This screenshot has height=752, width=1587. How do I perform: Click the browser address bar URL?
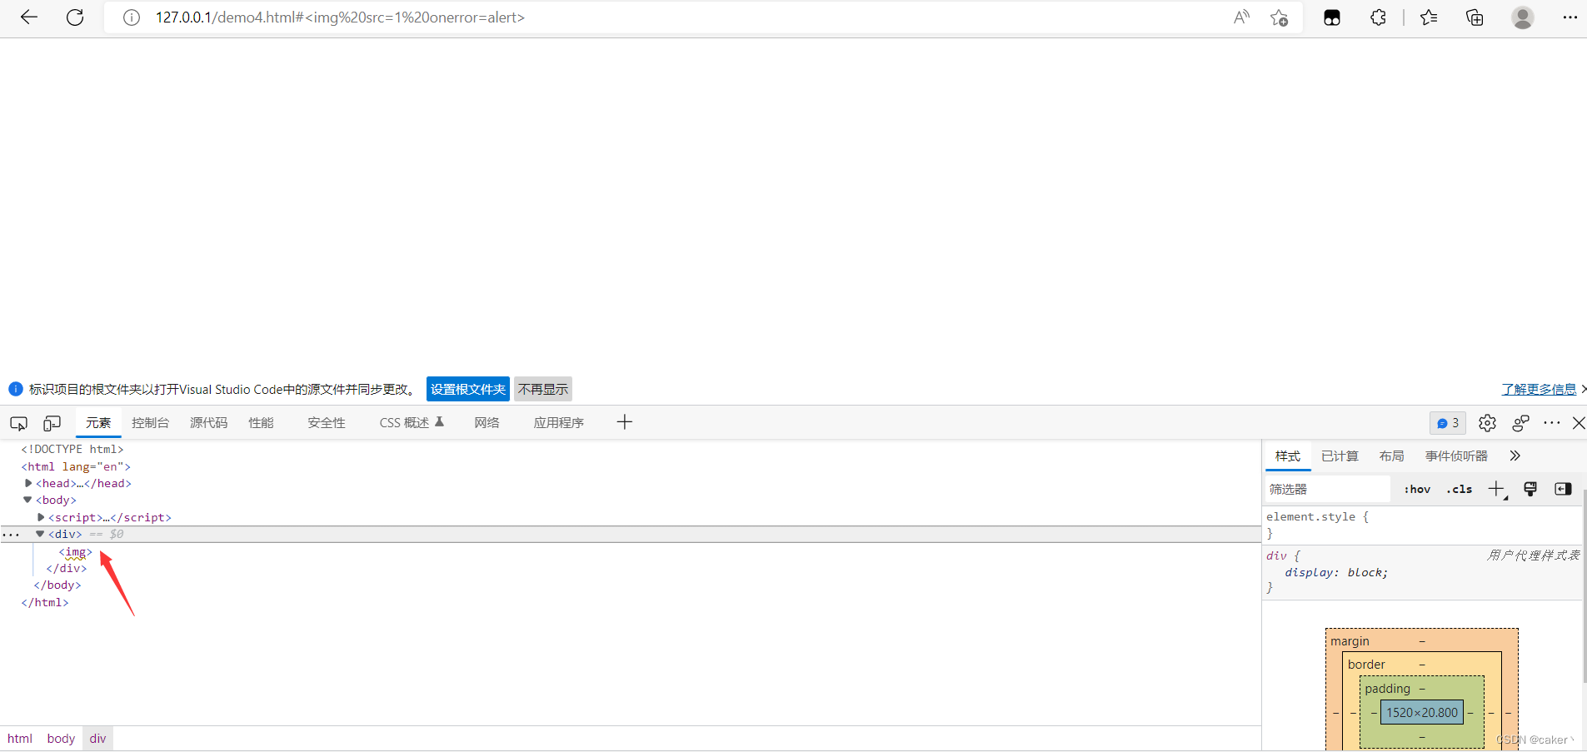[x=340, y=17]
